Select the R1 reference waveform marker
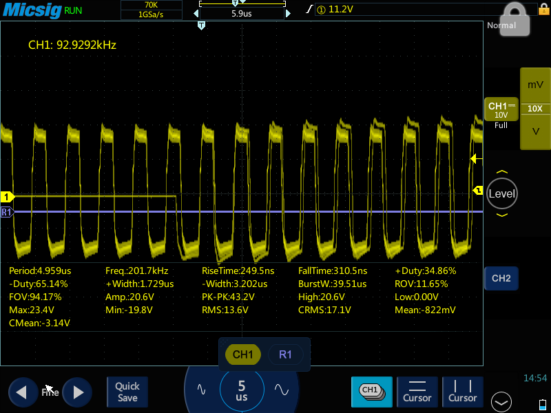Image resolution: width=551 pixels, height=413 pixels. point(7,212)
